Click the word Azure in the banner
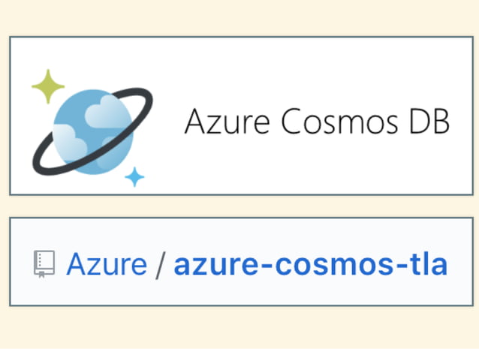 [227, 122]
